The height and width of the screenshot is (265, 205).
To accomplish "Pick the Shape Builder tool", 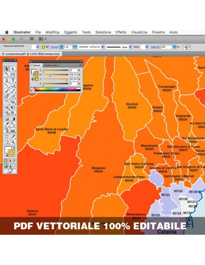I will tap(7, 113).
